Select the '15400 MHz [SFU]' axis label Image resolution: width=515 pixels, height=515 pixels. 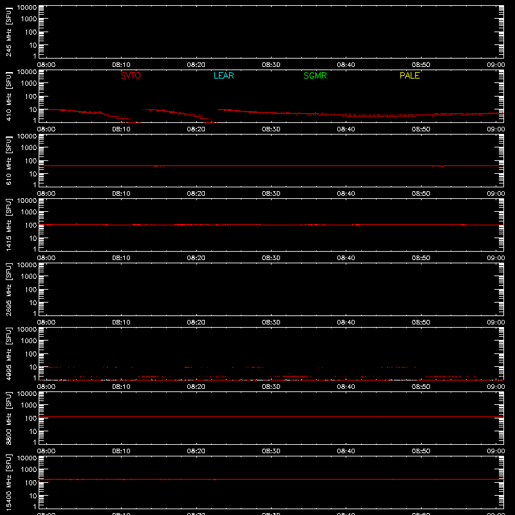tap(8, 482)
